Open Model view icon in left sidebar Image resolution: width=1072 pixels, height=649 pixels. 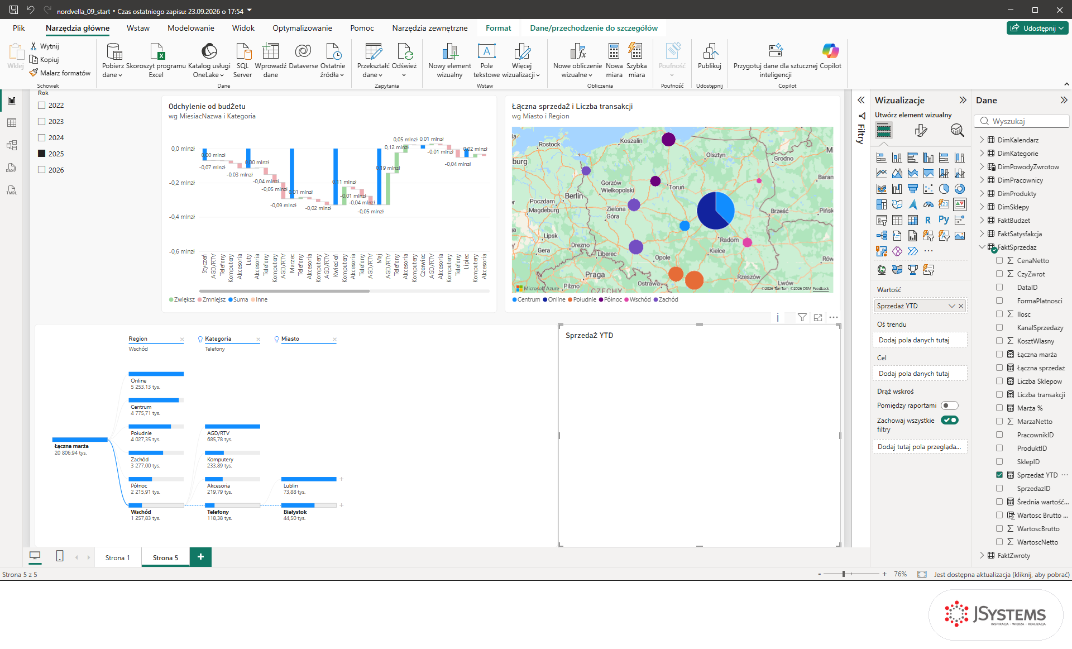pos(12,145)
